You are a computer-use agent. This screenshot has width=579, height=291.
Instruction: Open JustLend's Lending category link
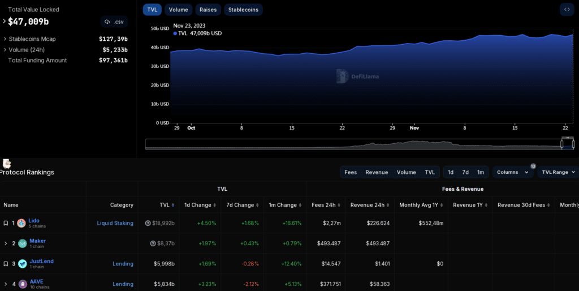click(x=123, y=264)
